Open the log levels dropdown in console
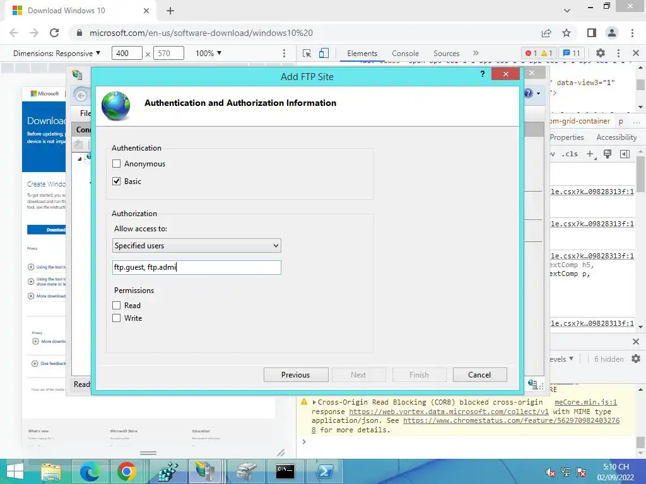 pos(561,359)
